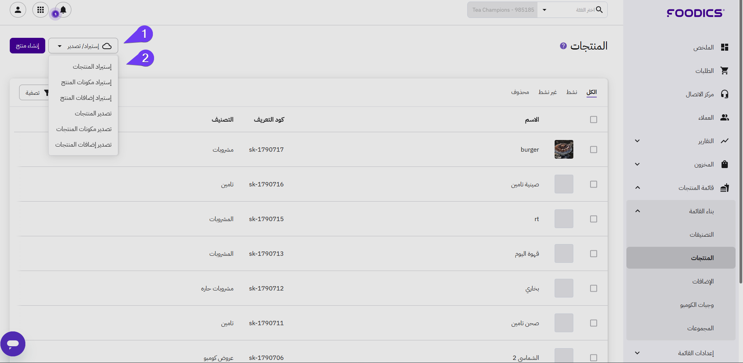Click the الملخص dashboard icon in sidebar
Viewport: 743px width, 363px height.
(x=724, y=48)
